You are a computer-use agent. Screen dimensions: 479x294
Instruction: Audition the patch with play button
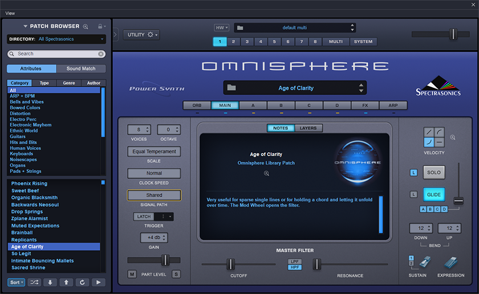[x=98, y=283]
